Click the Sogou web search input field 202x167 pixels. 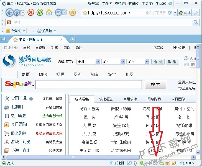tap(89, 84)
